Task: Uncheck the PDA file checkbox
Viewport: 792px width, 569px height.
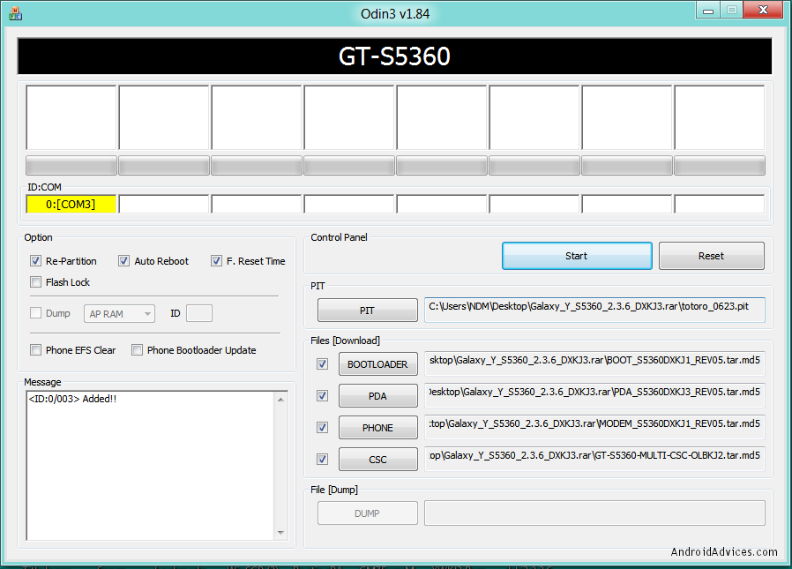Action: click(x=322, y=396)
